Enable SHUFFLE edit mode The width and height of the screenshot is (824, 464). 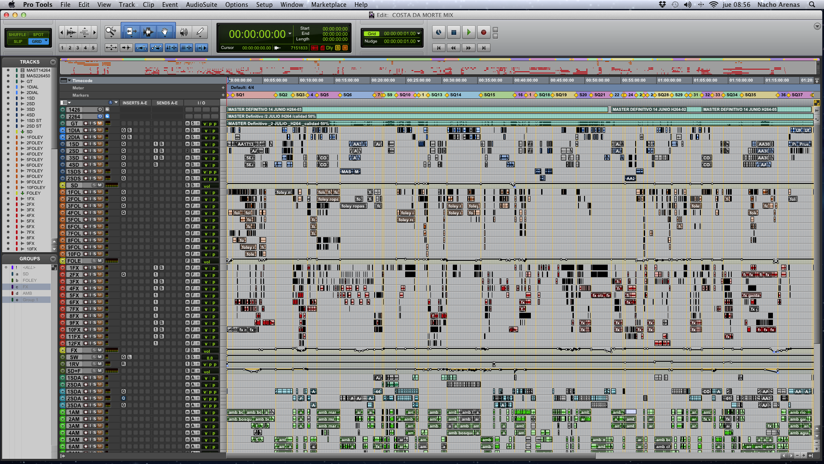17,34
